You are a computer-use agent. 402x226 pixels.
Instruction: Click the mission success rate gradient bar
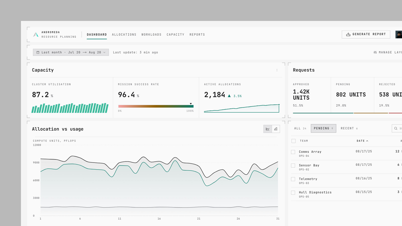click(x=156, y=106)
